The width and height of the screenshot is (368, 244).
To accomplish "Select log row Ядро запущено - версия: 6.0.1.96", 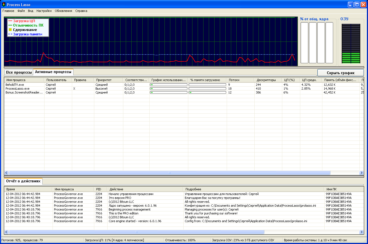I will click(x=184, y=206).
